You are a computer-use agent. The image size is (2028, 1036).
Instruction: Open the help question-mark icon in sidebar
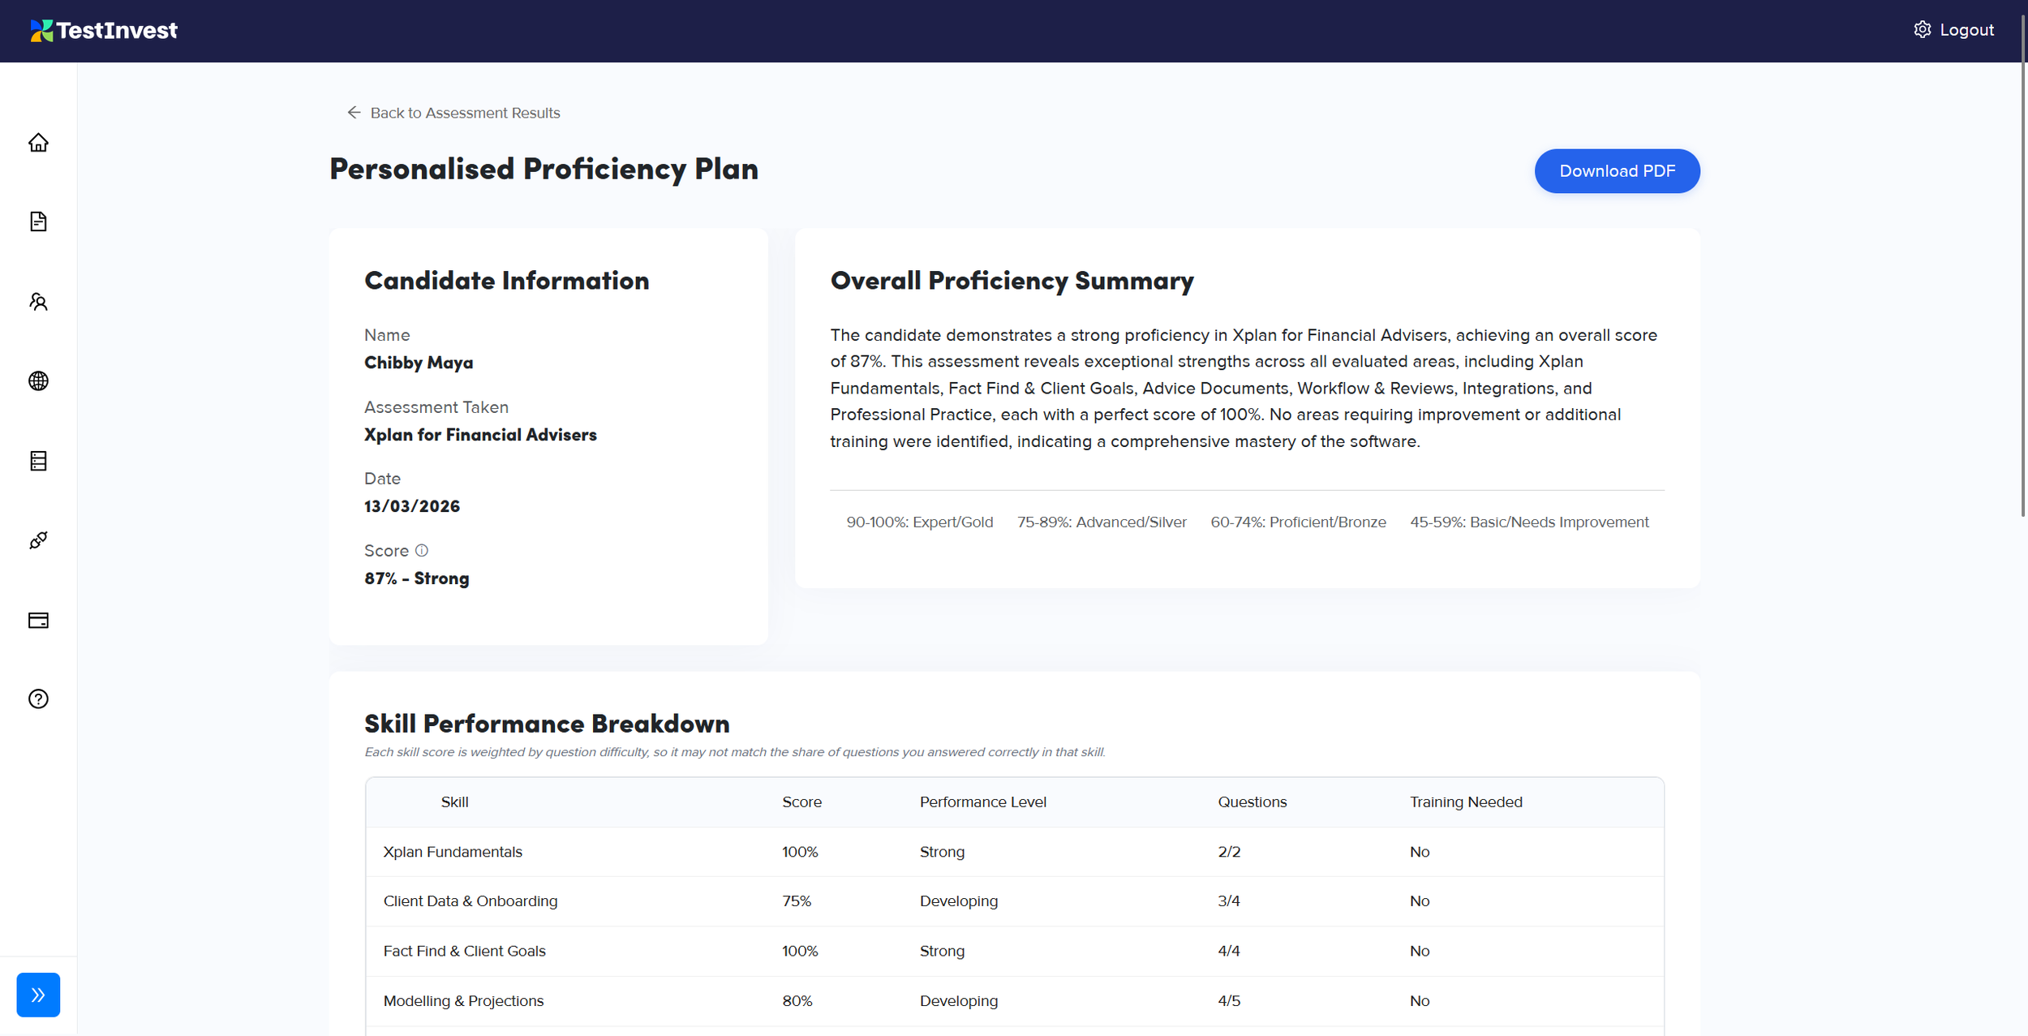[38, 699]
